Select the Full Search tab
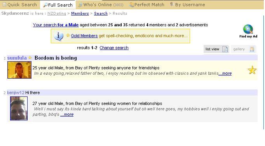 click(x=58, y=5)
